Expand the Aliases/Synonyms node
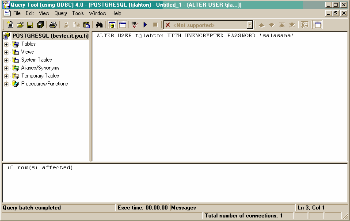The width and height of the screenshot is (350, 221). (7, 68)
